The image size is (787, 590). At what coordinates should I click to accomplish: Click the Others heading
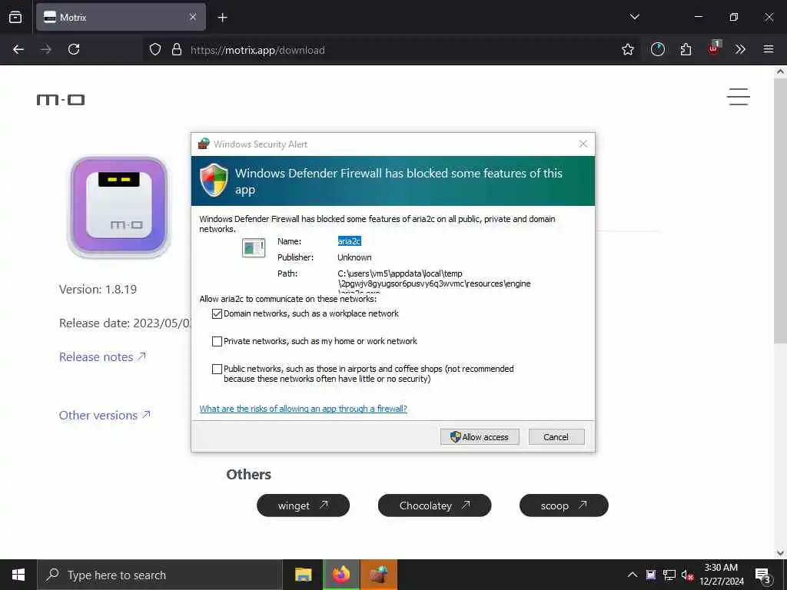[x=248, y=475]
